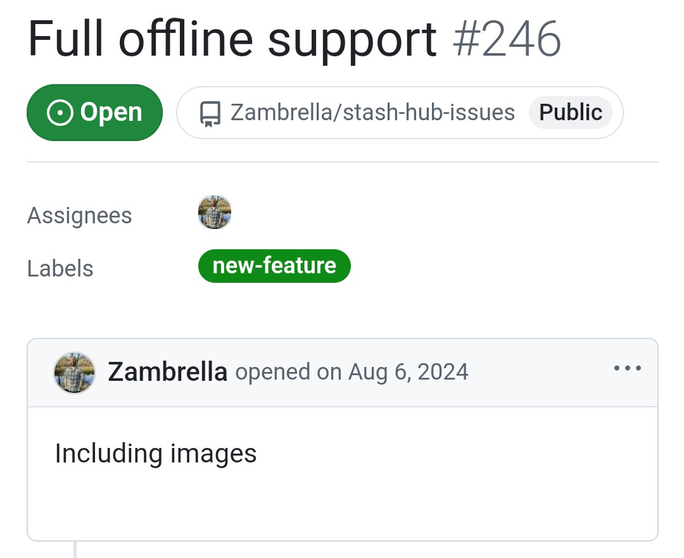Click Zambrella's avatar in comment header
The height and width of the screenshot is (558, 684).
[74, 373]
